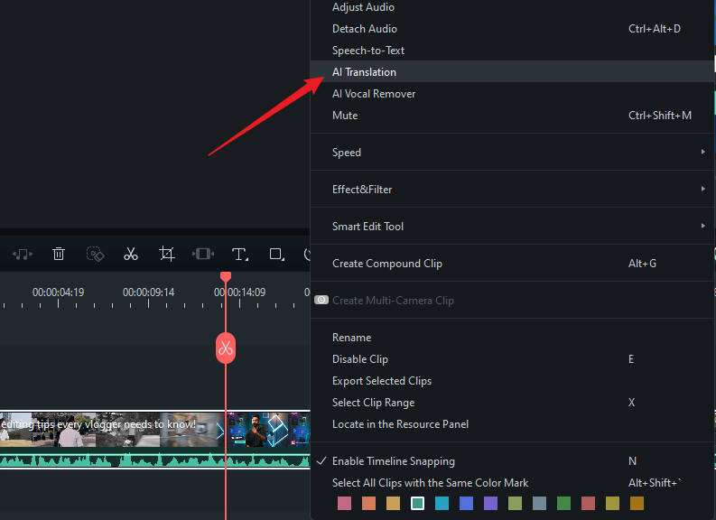The height and width of the screenshot is (520, 716).
Task: Click disabled Create Multi-Camera Clip entry
Action: tap(512, 301)
